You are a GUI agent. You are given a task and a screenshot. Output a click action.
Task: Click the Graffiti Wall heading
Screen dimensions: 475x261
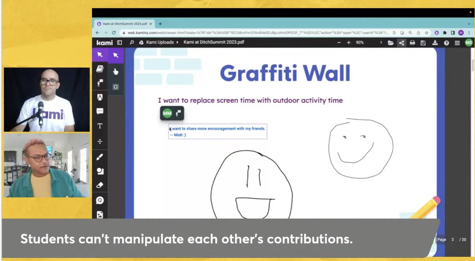tap(285, 73)
